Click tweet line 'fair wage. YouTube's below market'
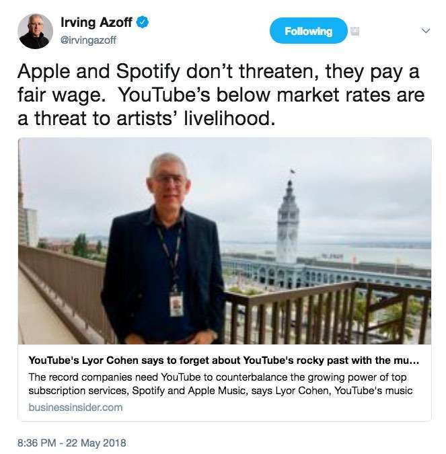446x454 pixels. click(x=221, y=95)
